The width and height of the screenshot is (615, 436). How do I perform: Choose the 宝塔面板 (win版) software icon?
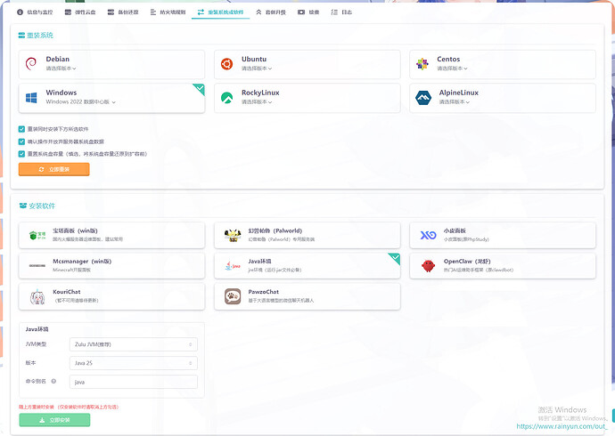tap(37, 235)
